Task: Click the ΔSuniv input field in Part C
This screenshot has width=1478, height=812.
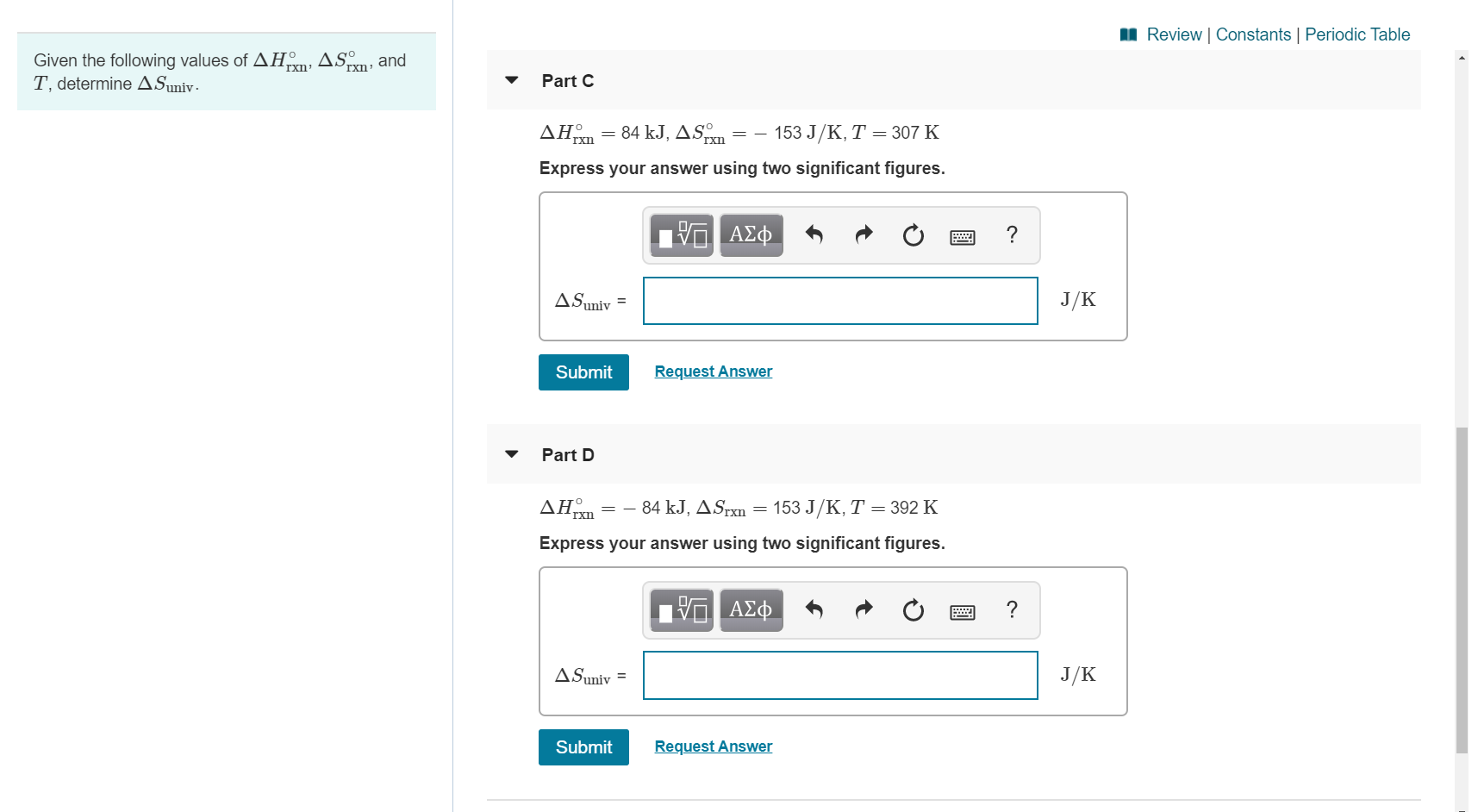Action: [x=840, y=300]
